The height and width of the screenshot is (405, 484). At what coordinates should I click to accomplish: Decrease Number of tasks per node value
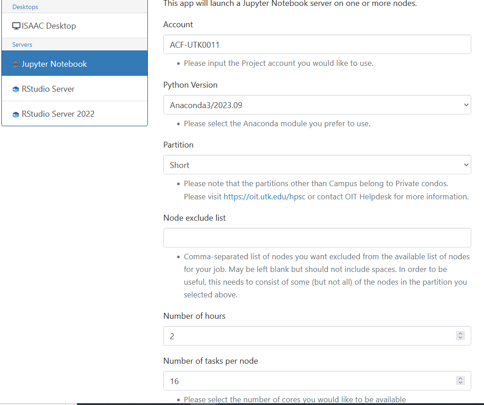coord(460,383)
